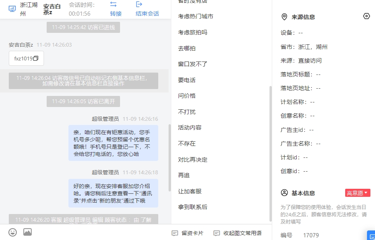Click the 创意名称 field
375x240 pixels.
tap(297, 116)
